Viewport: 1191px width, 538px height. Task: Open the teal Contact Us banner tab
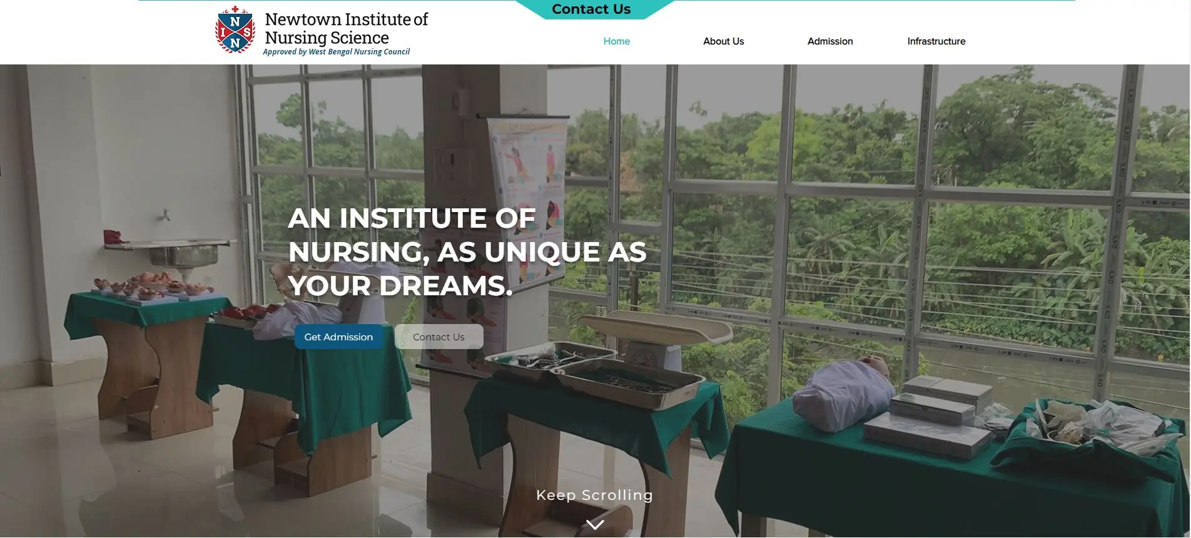point(592,9)
